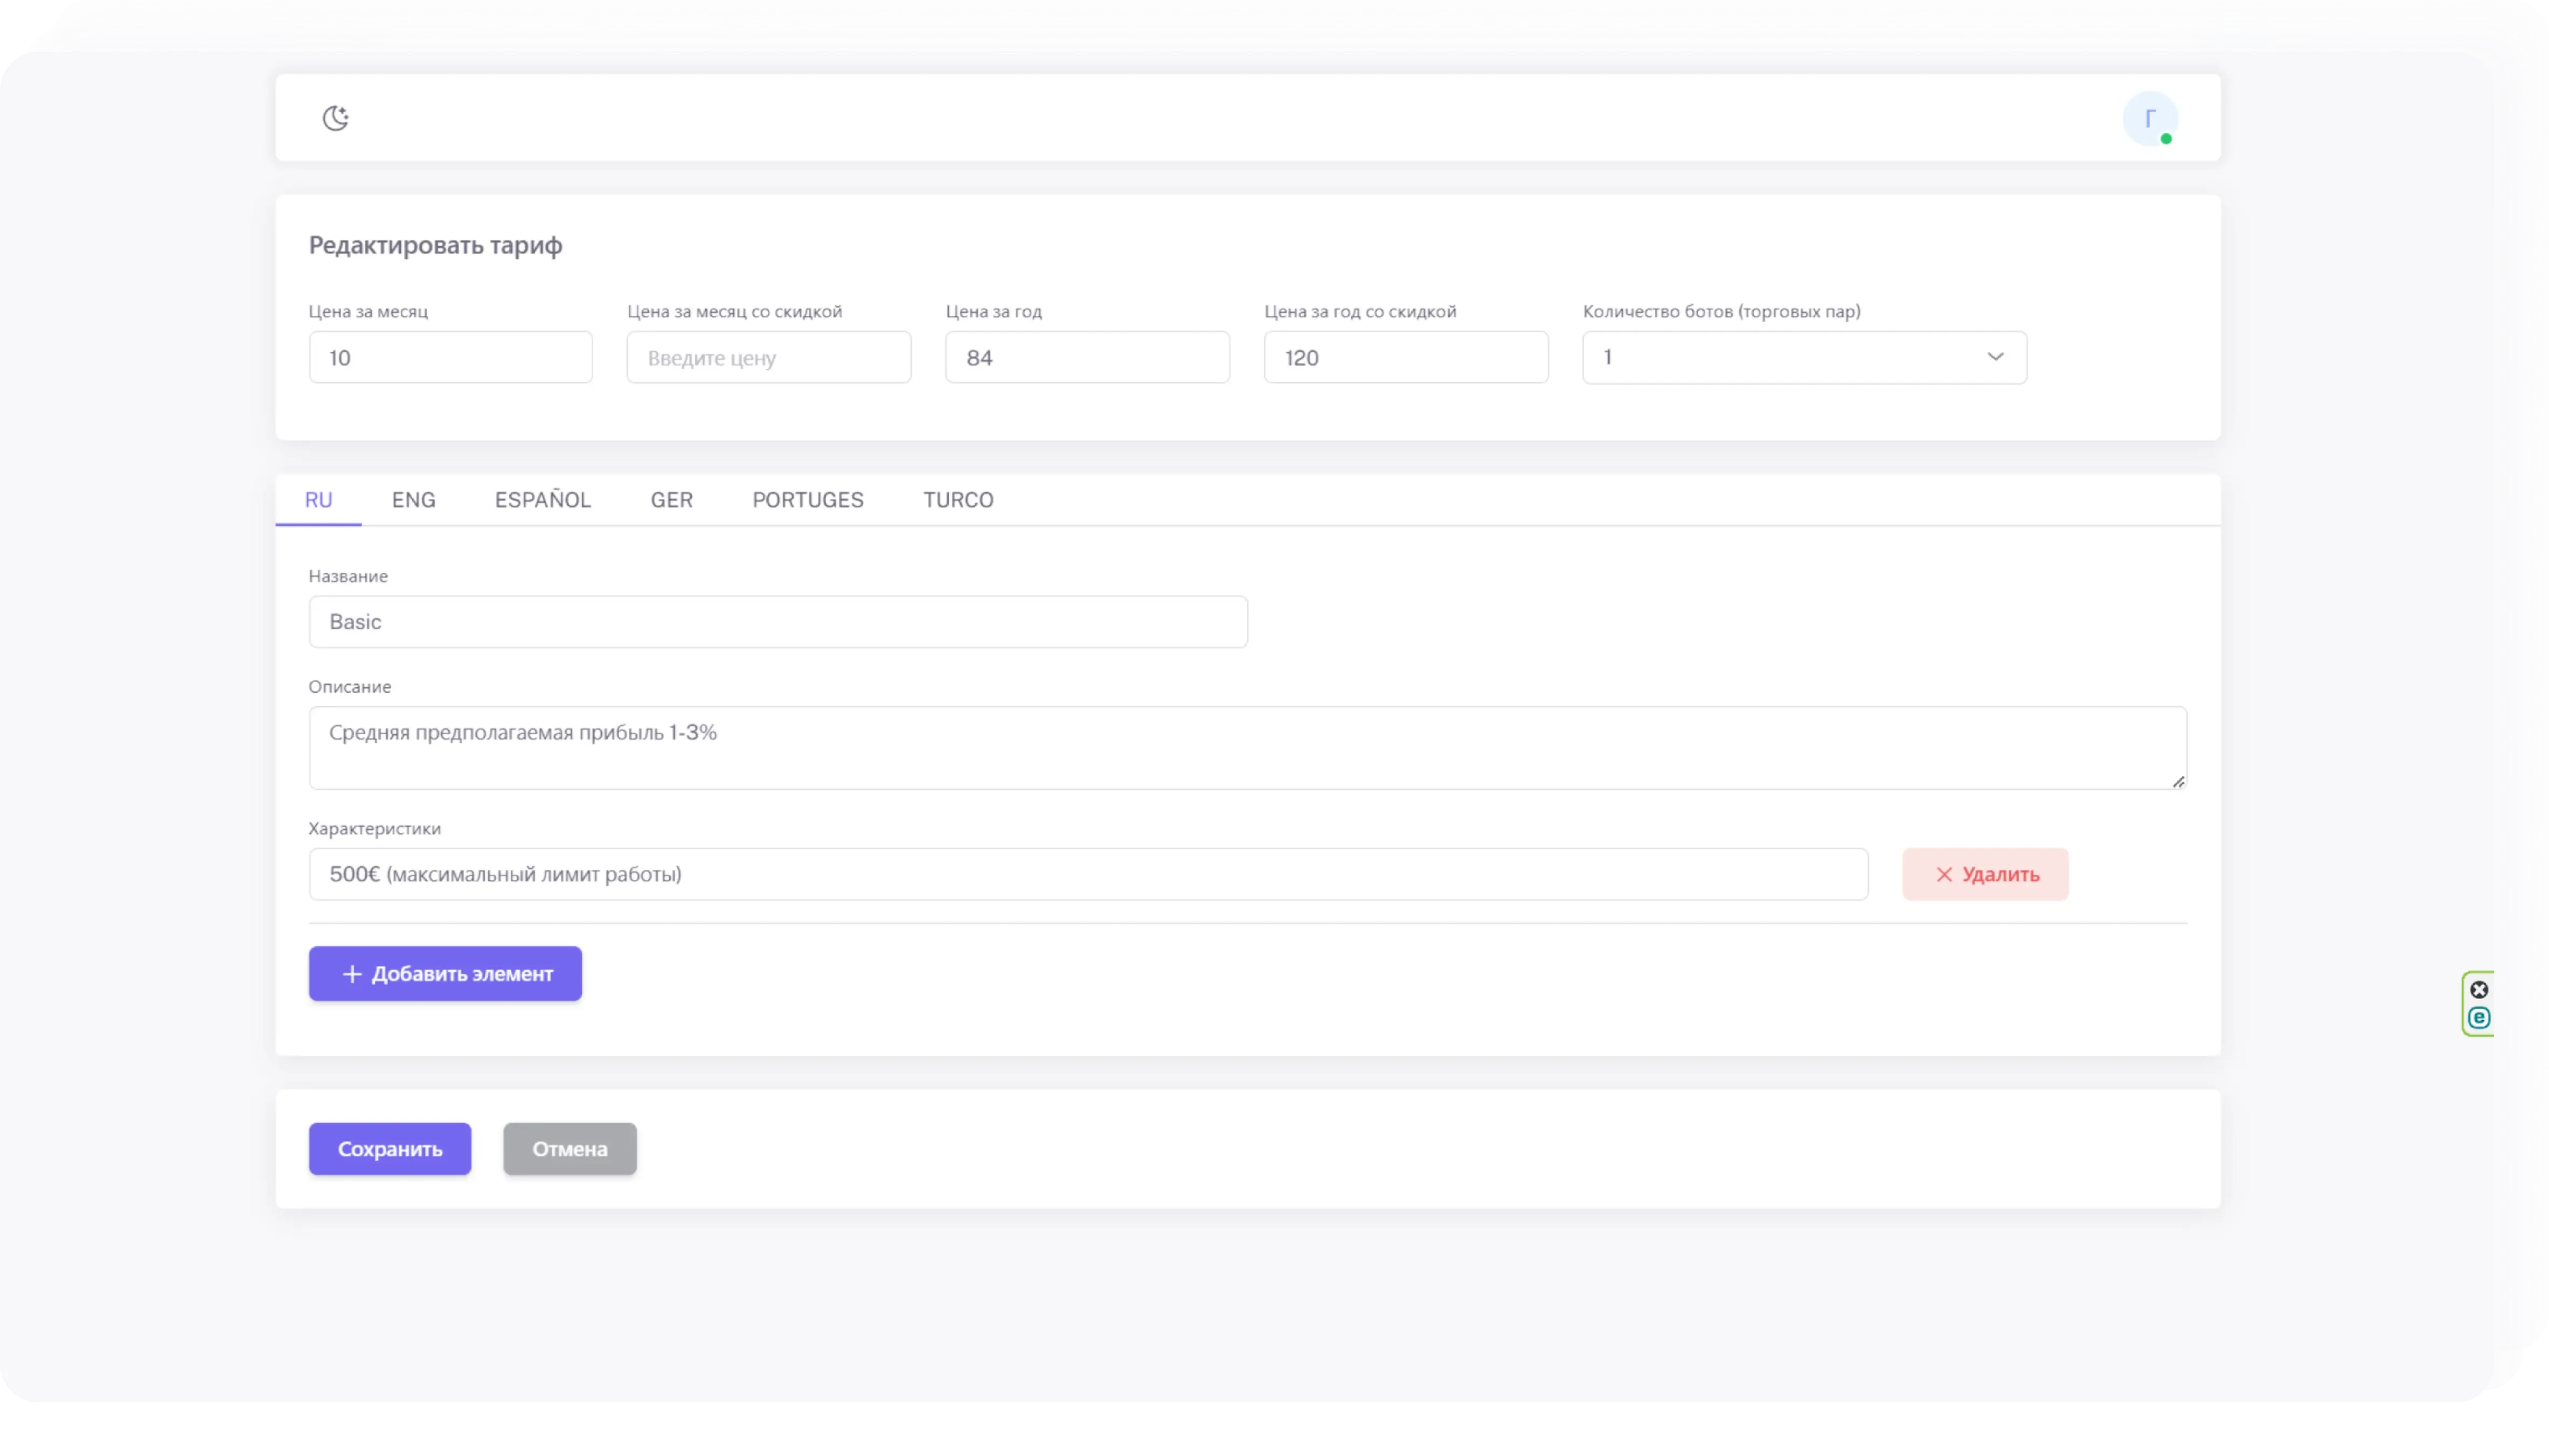Click the Цена за год label
Screen dimensions: 2549x1456
(993, 311)
